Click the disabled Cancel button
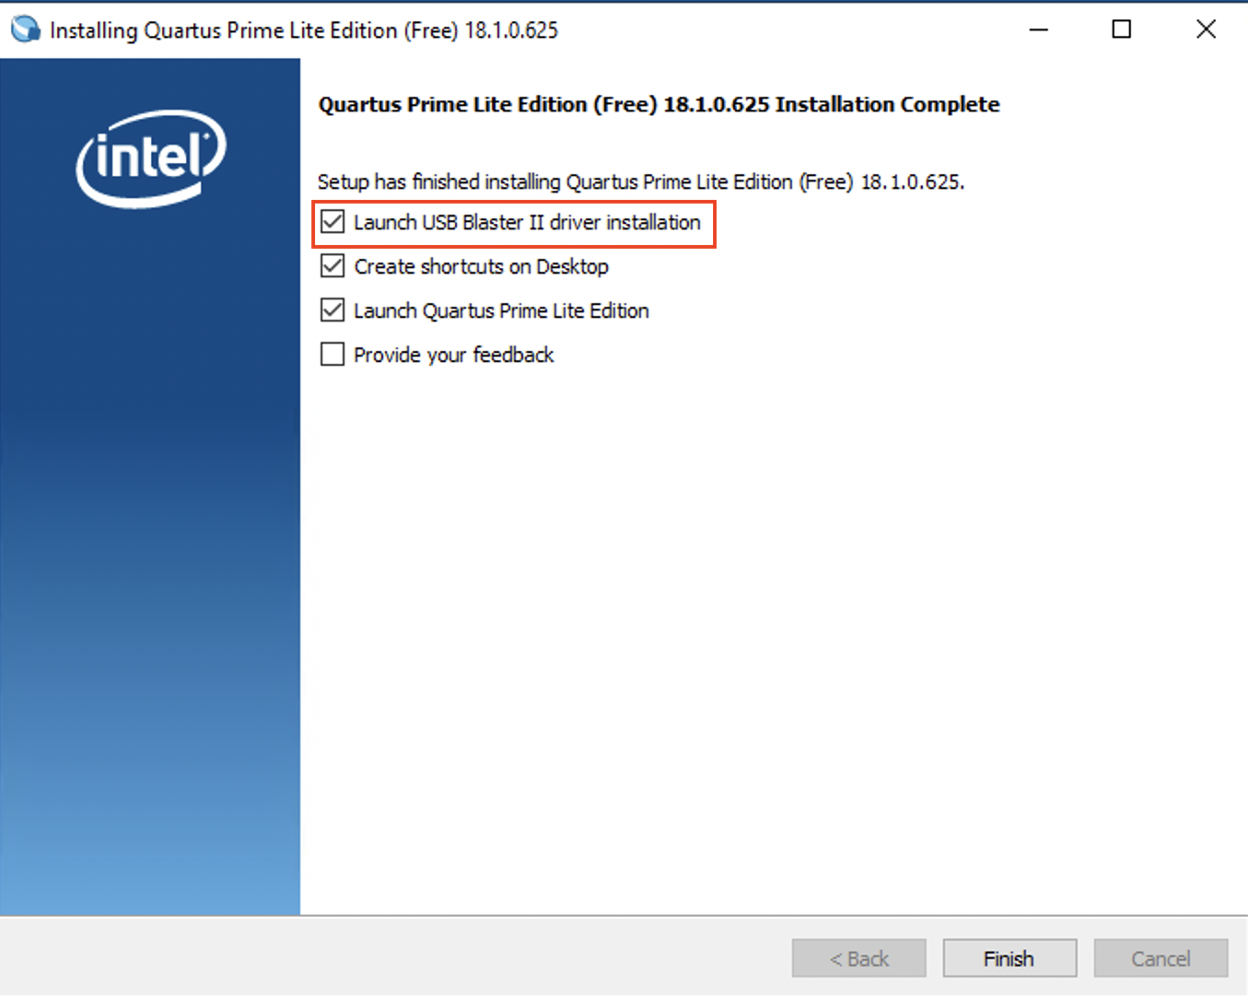 (x=1161, y=958)
